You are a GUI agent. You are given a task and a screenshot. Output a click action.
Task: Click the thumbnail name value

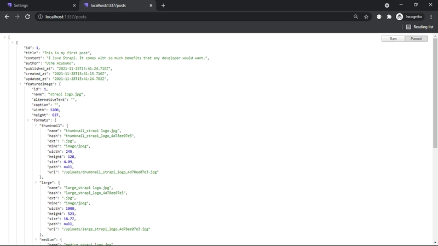[x=91, y=131]
